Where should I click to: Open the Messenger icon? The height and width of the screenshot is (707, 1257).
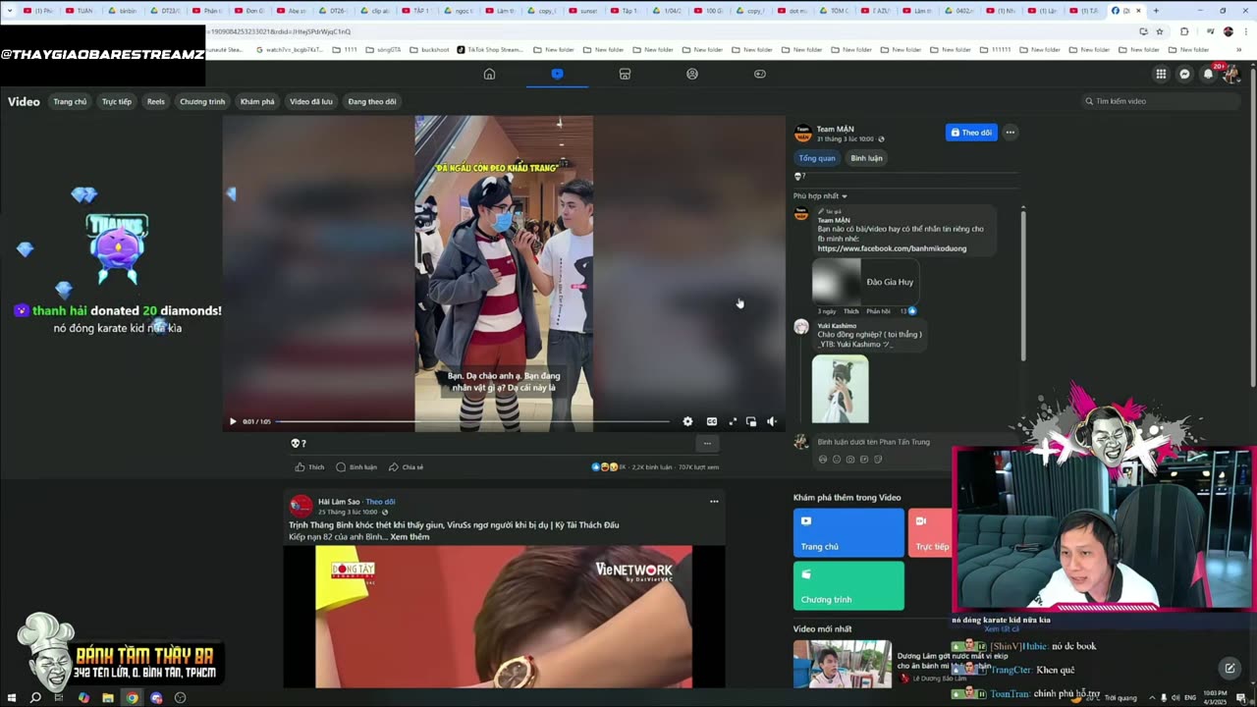pyautogui.click(x=1184, y=74)
